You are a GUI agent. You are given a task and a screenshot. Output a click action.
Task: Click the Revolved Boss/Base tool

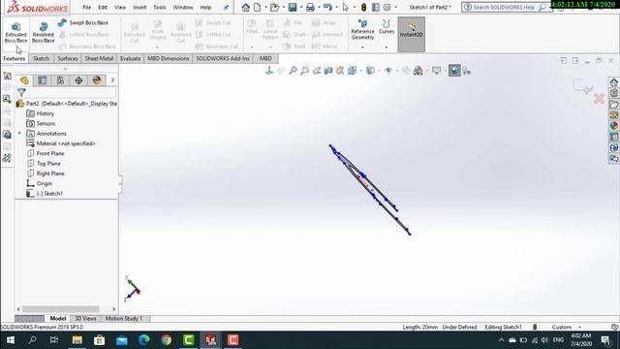click(x=43, y=32)
